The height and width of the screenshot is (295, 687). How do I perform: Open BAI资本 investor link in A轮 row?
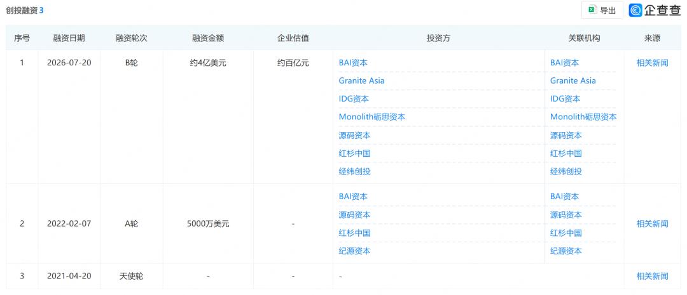point(353,197)
